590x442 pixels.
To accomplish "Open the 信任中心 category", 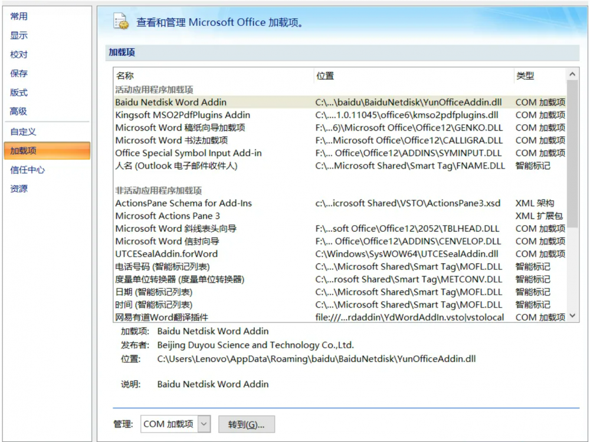I will tap(28, 170).
